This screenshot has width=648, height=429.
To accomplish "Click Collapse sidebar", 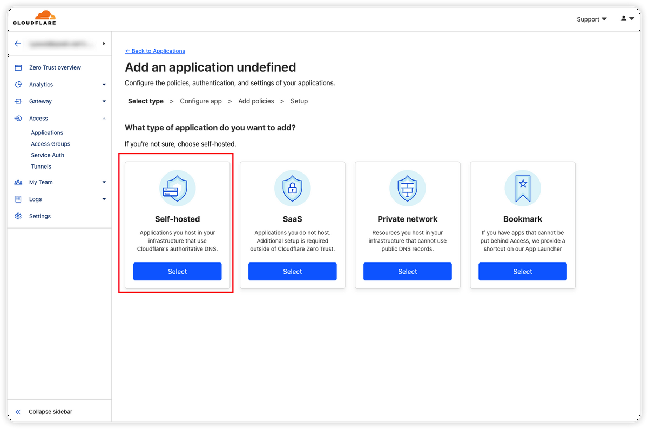I will 50,412.
